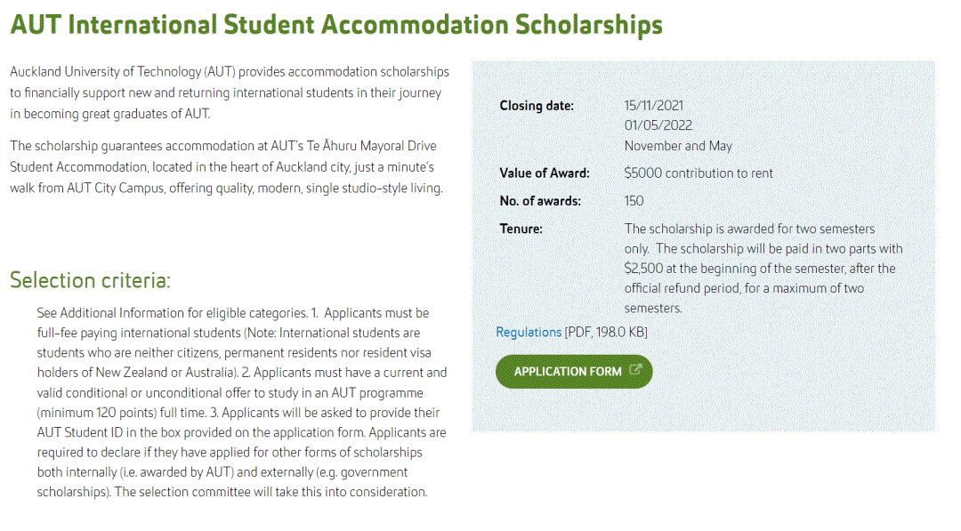Open the Regulations PDF link
This screenshot has width=961, height=531.
529,332
